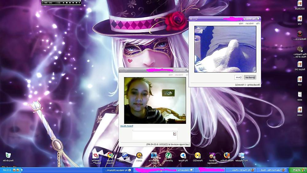Open Help menu in Webcam for window
This screenshot has width=307, height=173.
coord(170,75)
